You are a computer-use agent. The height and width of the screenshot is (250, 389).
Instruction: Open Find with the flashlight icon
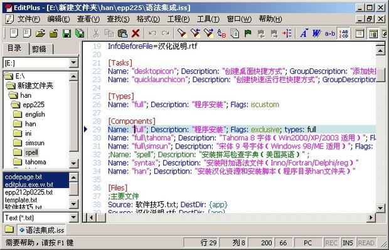(x=182, y=33)
